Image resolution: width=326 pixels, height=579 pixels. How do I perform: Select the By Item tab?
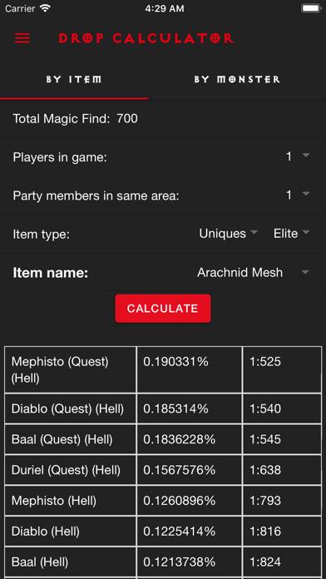pyautogui.click(x=74, y=79)
